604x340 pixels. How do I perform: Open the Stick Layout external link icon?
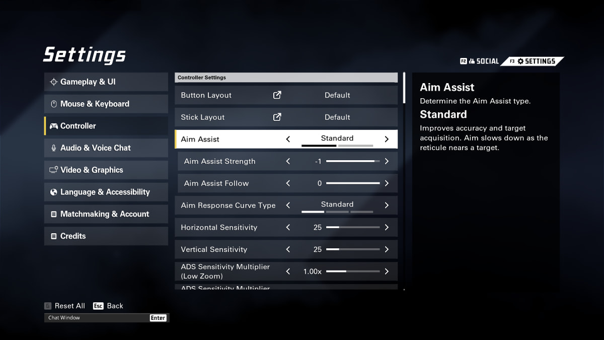(277, 117)
